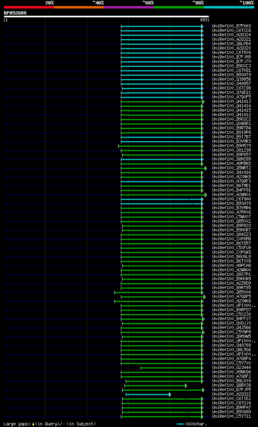Open hit UniRef100_C6TCC6
Viewport: 258px width, 427px height.
[x=232, y=31]
